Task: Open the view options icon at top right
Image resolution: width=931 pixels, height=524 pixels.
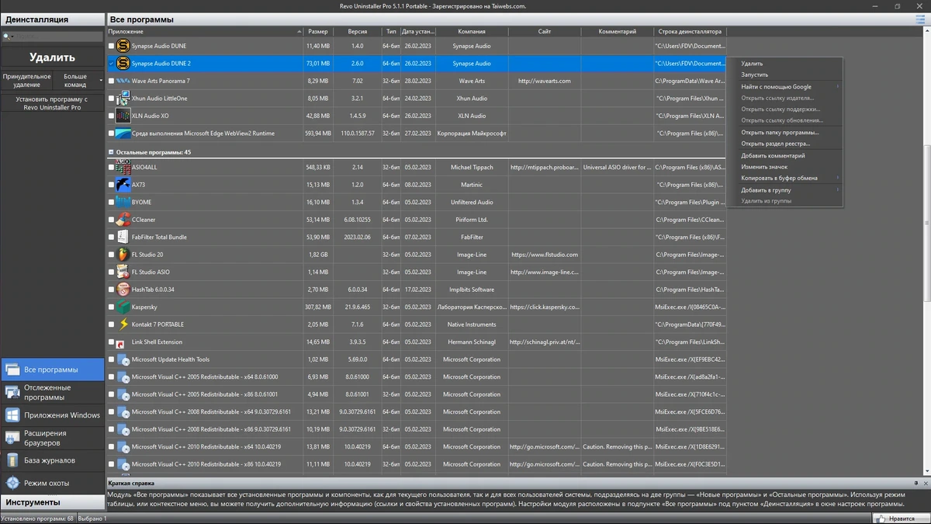Action: pyautogui.click(x=921, y=19)
